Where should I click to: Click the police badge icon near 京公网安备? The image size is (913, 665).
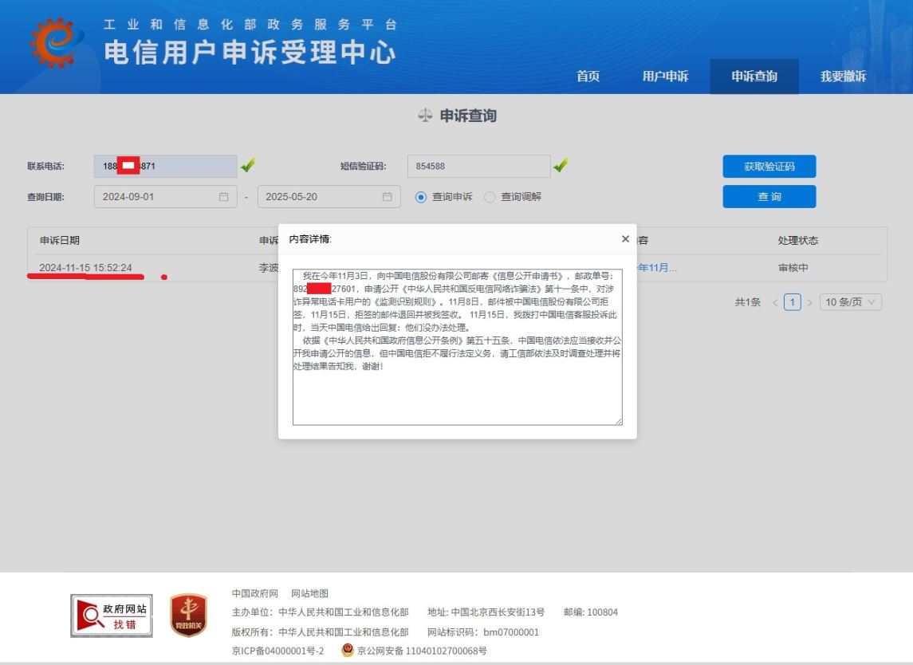pos(348,650)
